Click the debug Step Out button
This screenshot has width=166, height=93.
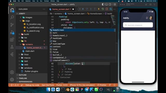click(x=95, y=9)
